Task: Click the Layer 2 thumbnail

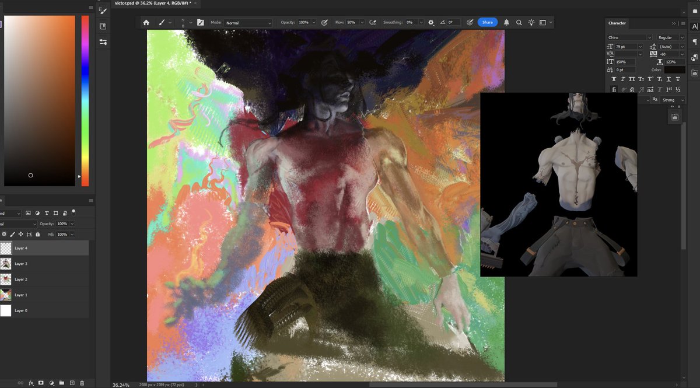Action: (x=5, y=279)
